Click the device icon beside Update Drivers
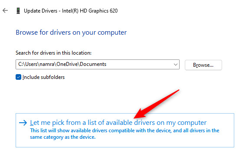This screenshot has height=160, width=249. point(18,11)
